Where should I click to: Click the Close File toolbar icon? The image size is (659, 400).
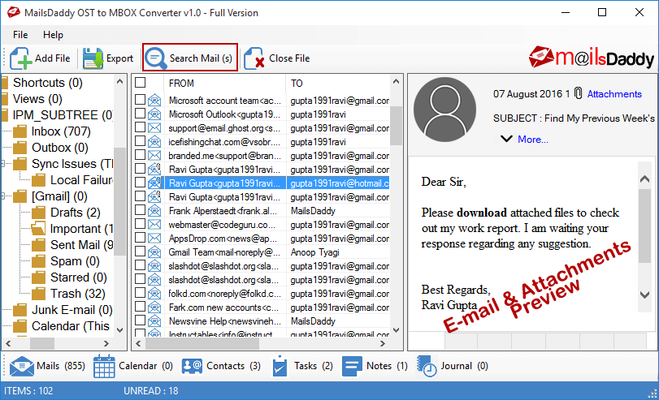[254, 58]
